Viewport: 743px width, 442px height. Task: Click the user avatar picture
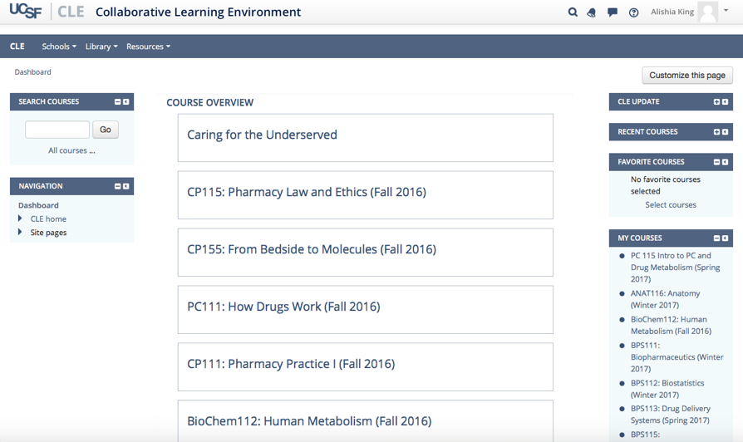[x=707, y=12]
